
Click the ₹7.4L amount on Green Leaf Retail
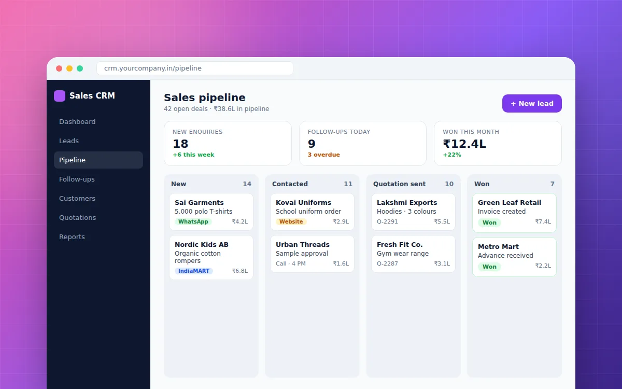coord(543,221)
